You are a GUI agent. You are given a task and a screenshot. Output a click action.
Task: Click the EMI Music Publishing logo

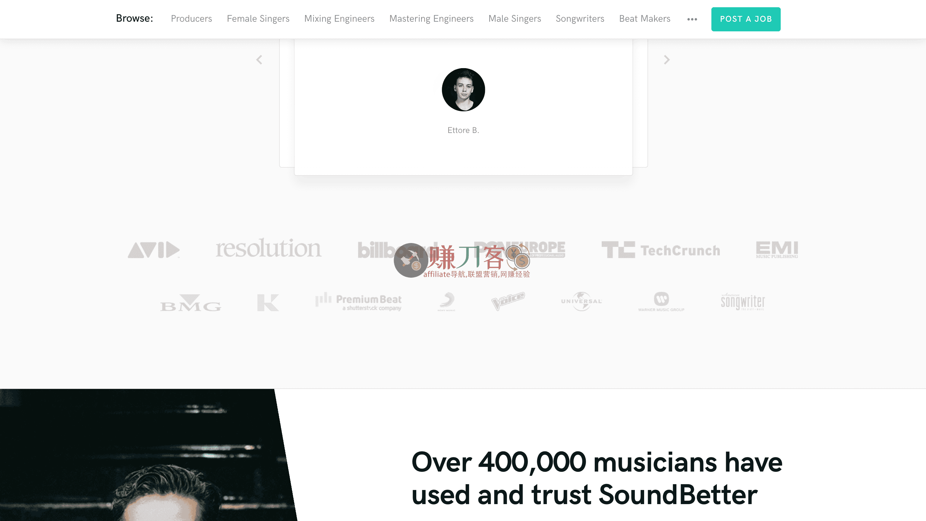point(777,250)
